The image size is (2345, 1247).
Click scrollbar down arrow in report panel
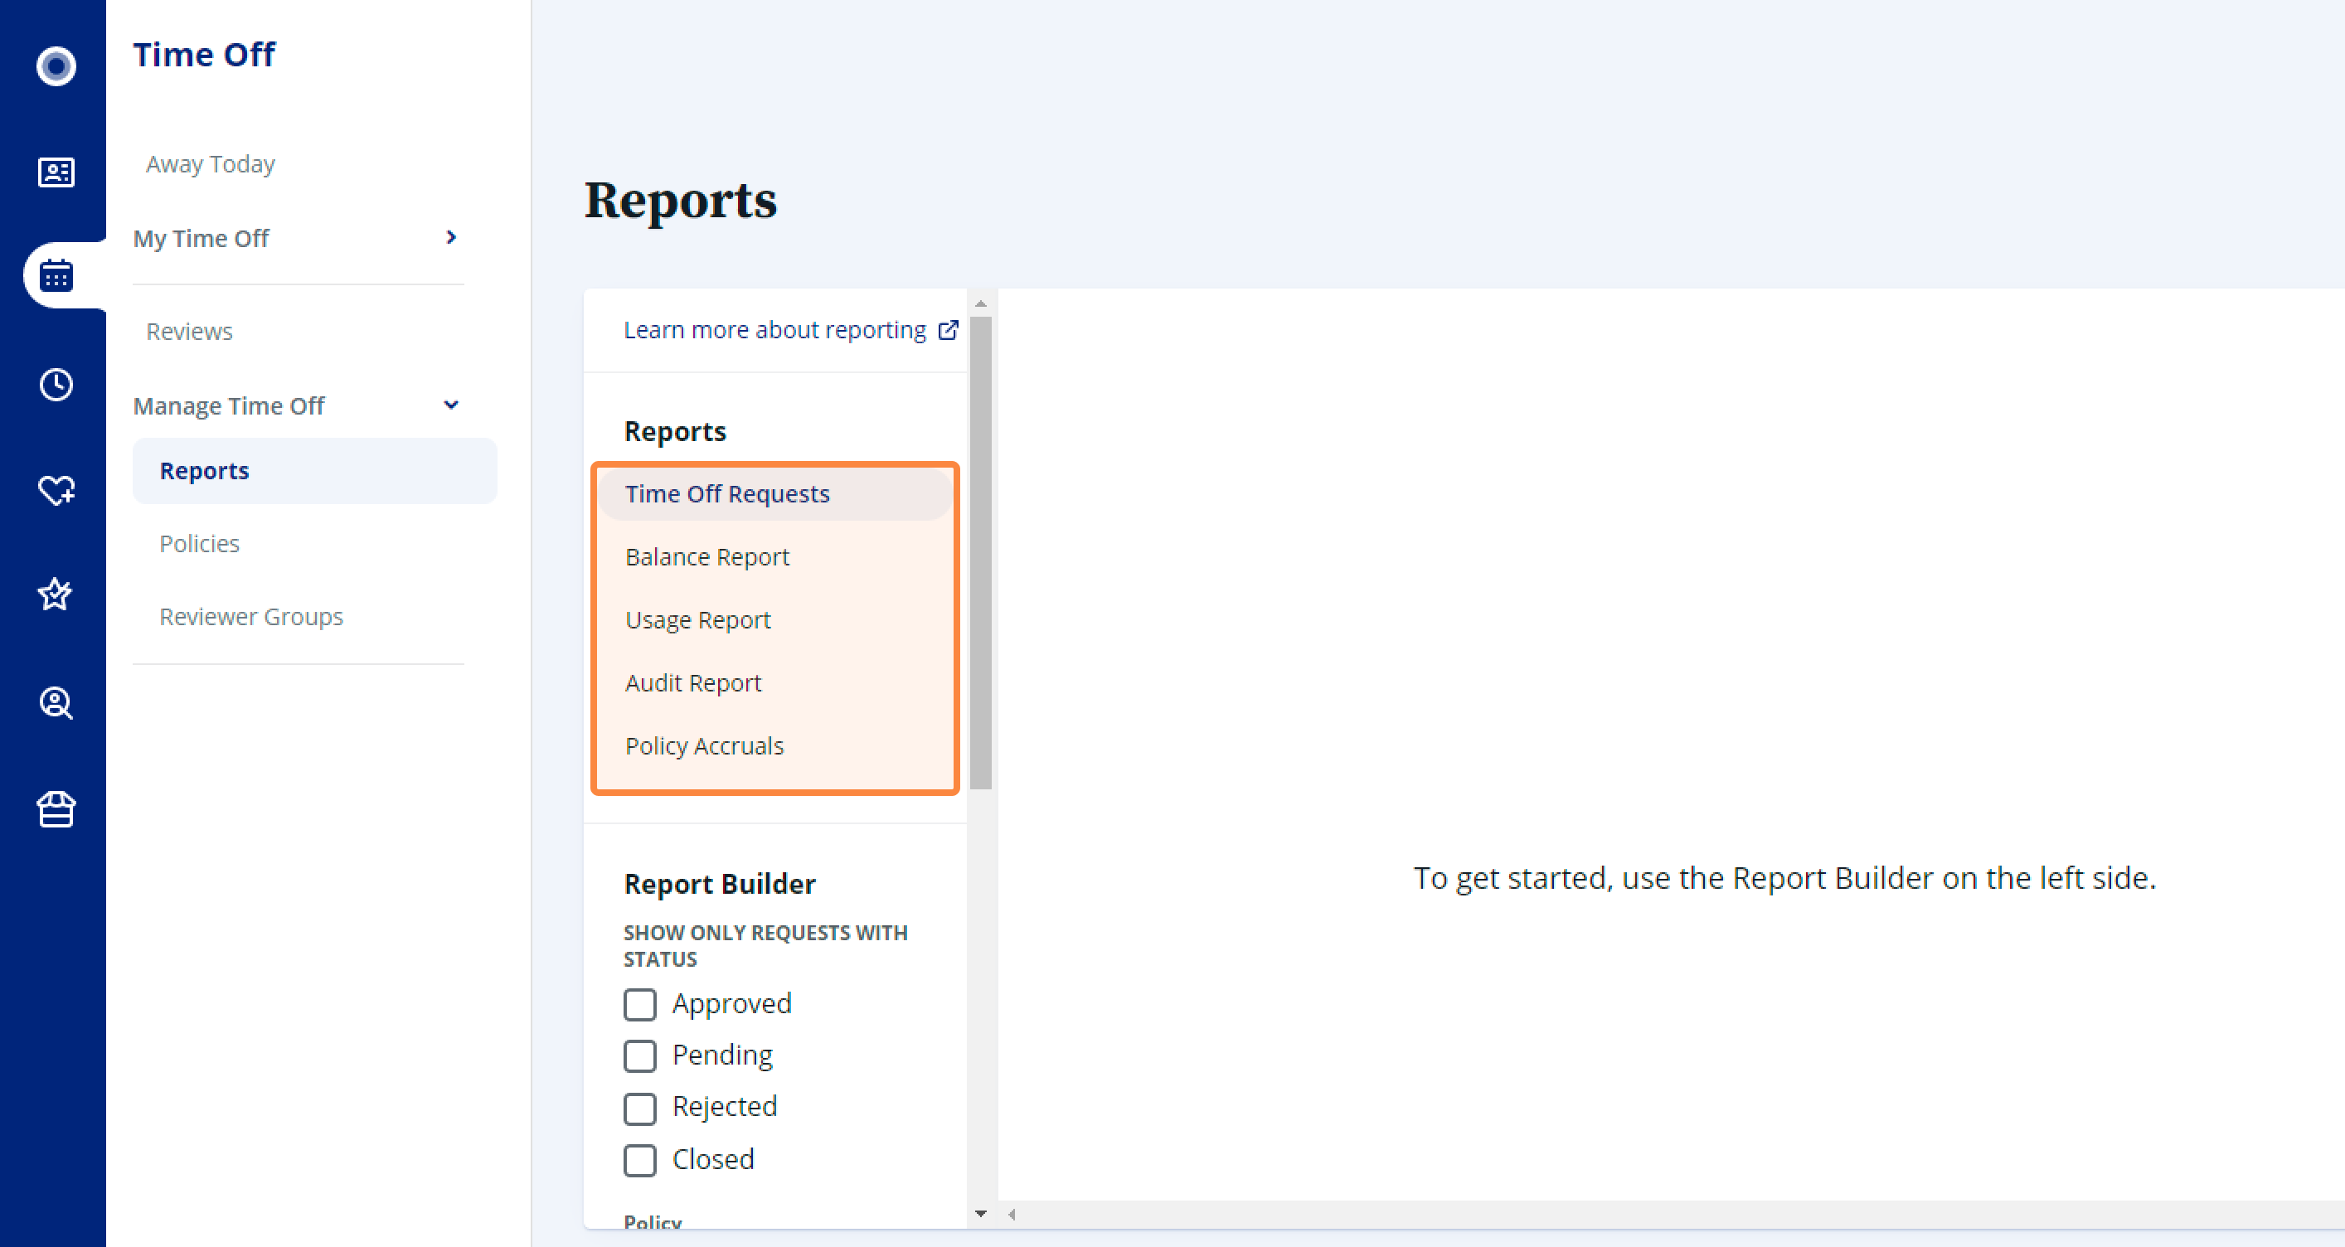(x=980, y=1213)
